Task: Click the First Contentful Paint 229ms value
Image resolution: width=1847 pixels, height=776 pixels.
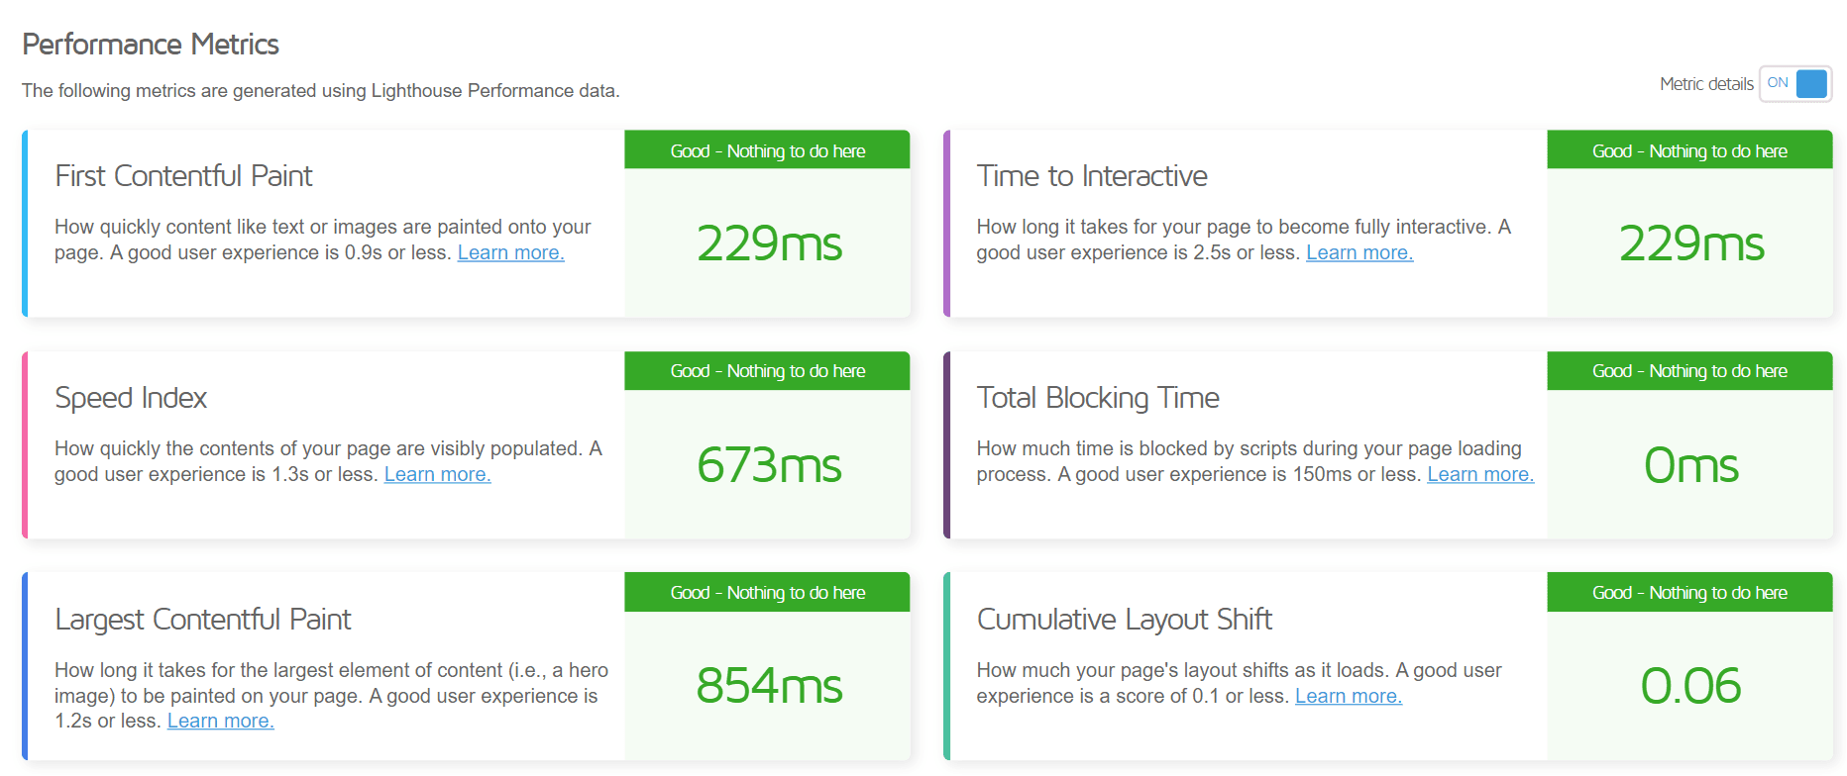Action: (x=769, y=243)
